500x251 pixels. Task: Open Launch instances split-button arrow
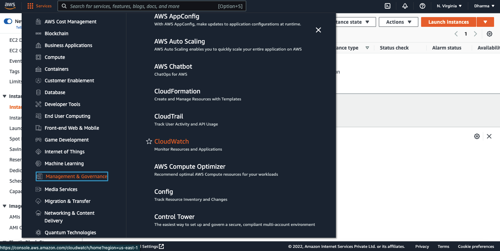tap(485, 22)
